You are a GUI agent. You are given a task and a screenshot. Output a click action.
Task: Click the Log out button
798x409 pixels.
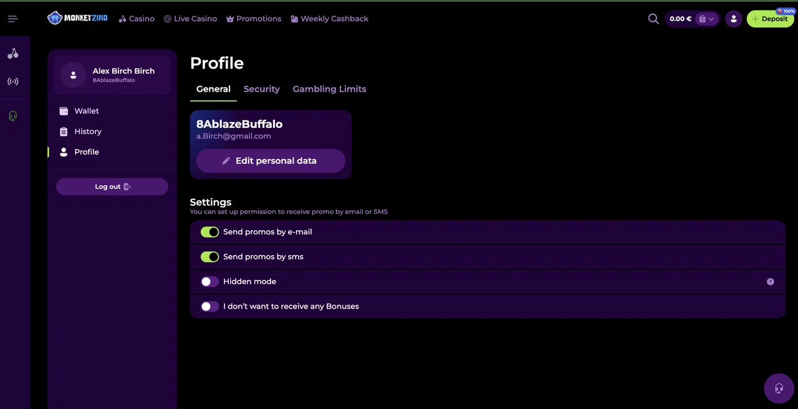112,186
